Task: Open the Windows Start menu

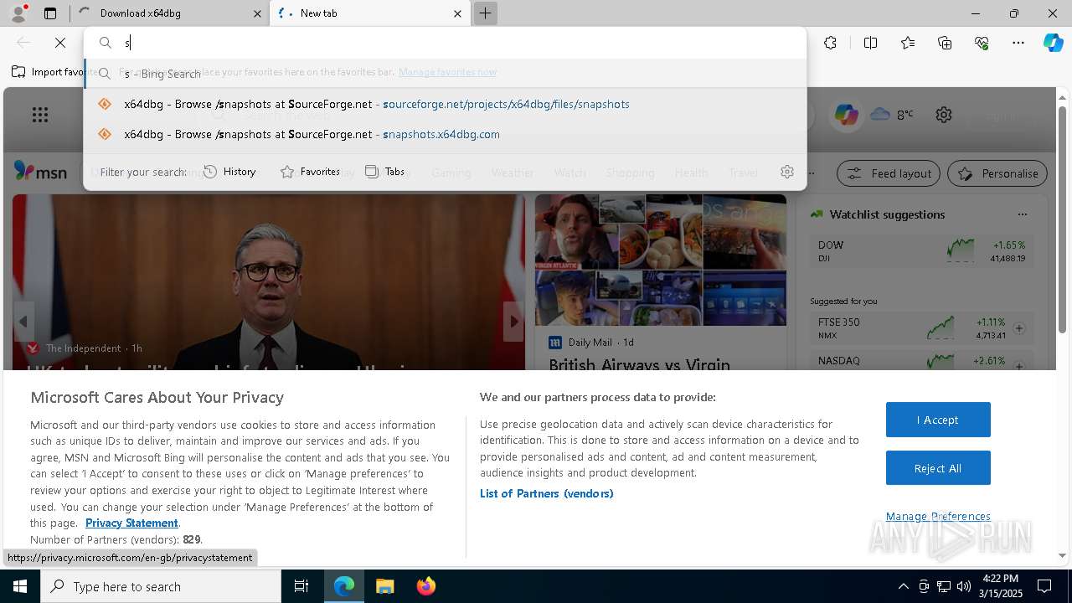Action: coord(20,586)
